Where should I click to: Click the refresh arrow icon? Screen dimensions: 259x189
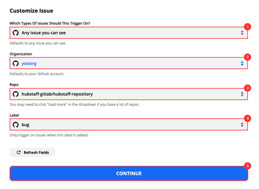19,153
